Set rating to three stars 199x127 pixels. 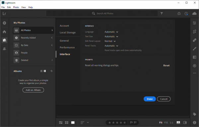[x=117, y=123]
